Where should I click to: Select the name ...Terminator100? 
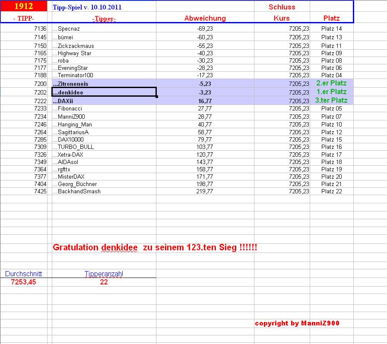[x=73, y=75]
